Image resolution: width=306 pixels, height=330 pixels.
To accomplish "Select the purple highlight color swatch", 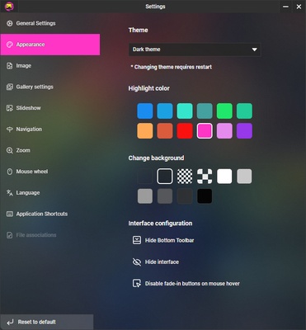I will (244, 130).
